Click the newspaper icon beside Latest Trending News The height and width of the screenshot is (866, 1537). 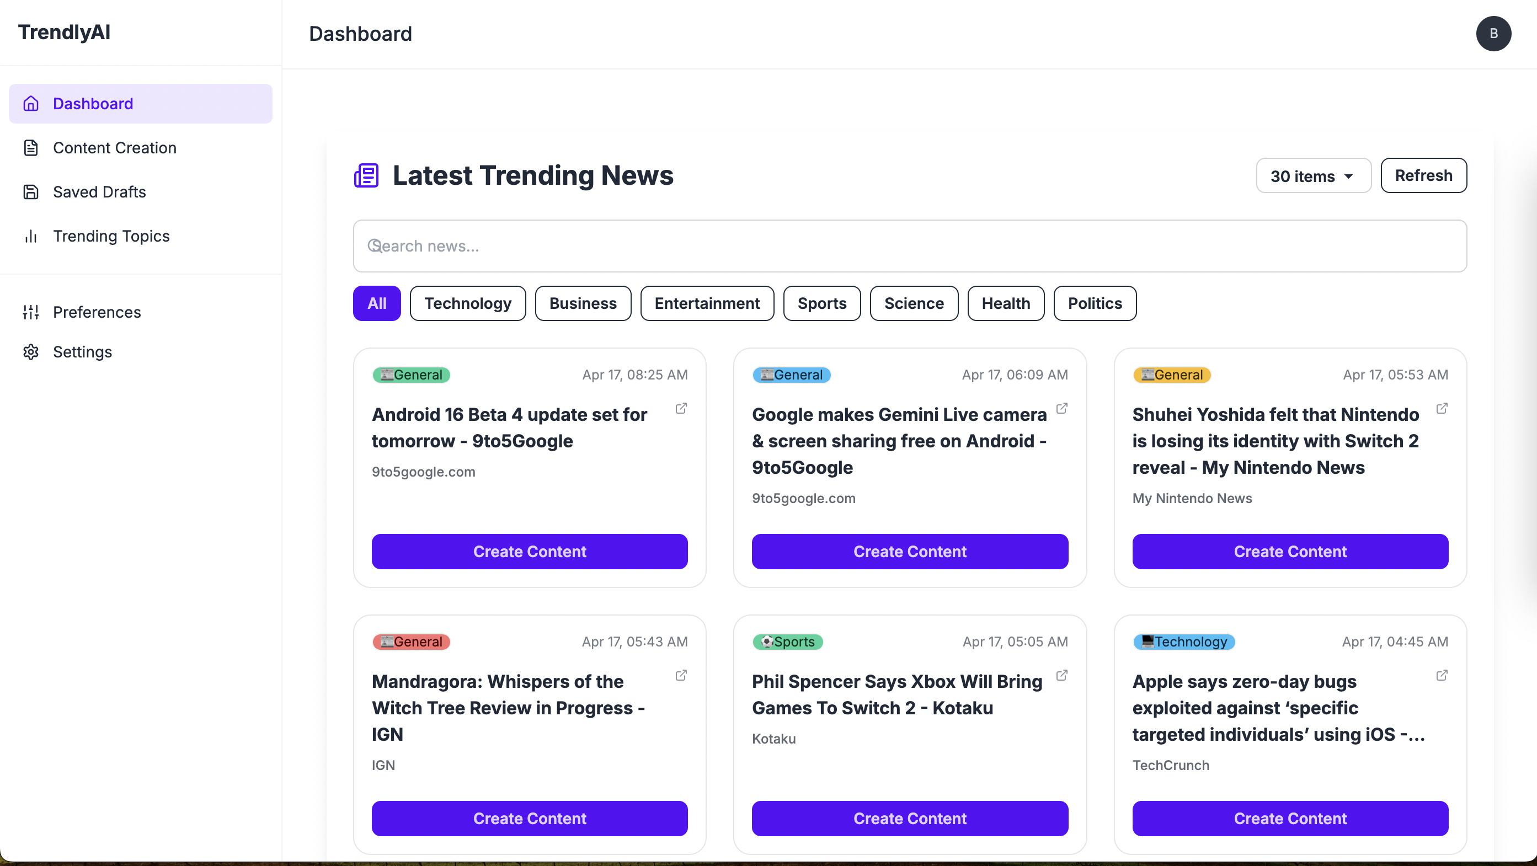(x=366, y=175)
